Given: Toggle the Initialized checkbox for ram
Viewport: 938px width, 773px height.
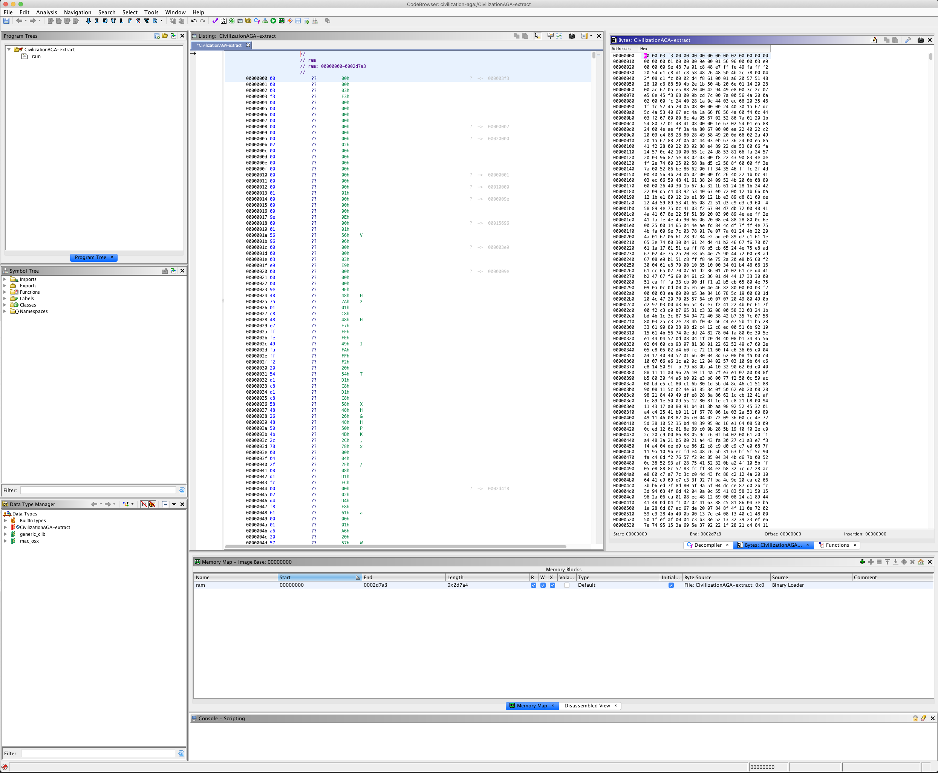Looking at the screenshot, I should [x=671, y=585].
